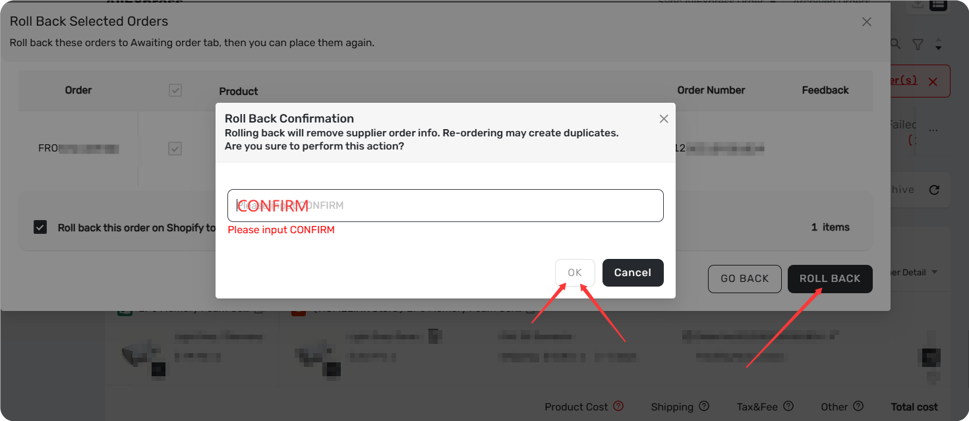This screenshot has width=969, height=421.
Task: Open the three-dot more options menu
Action: (x=933, y=129)
